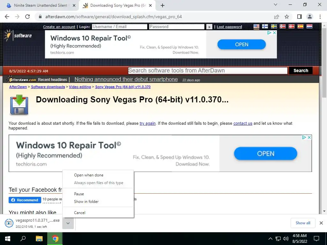
Task: Choose Show in folder from menu
Action: click(98, 202)
